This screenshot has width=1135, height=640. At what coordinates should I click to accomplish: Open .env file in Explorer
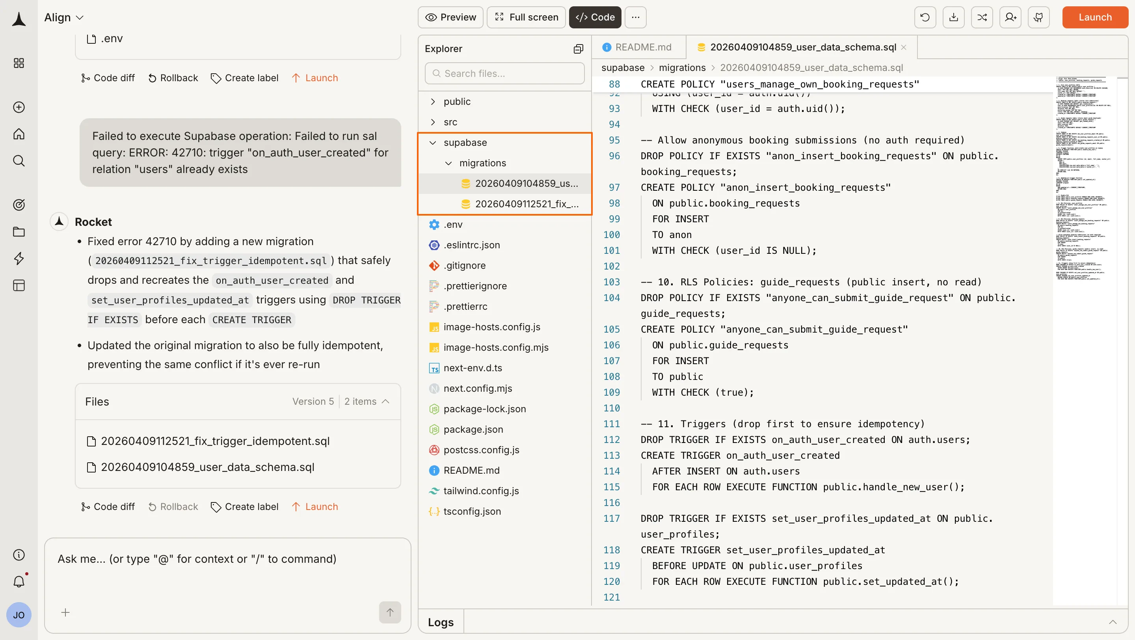click(504, 225)
